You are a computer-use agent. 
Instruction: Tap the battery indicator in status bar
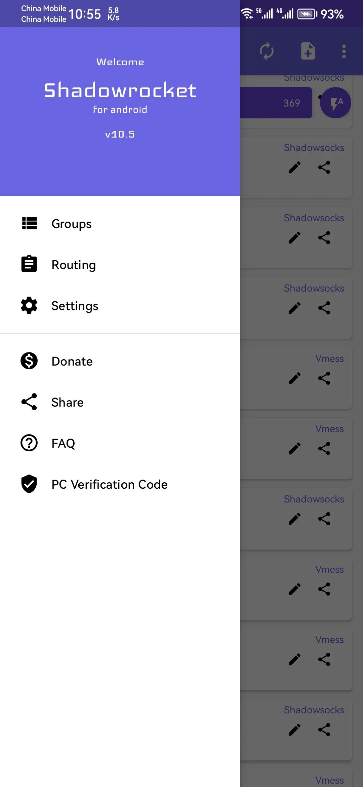307,14
